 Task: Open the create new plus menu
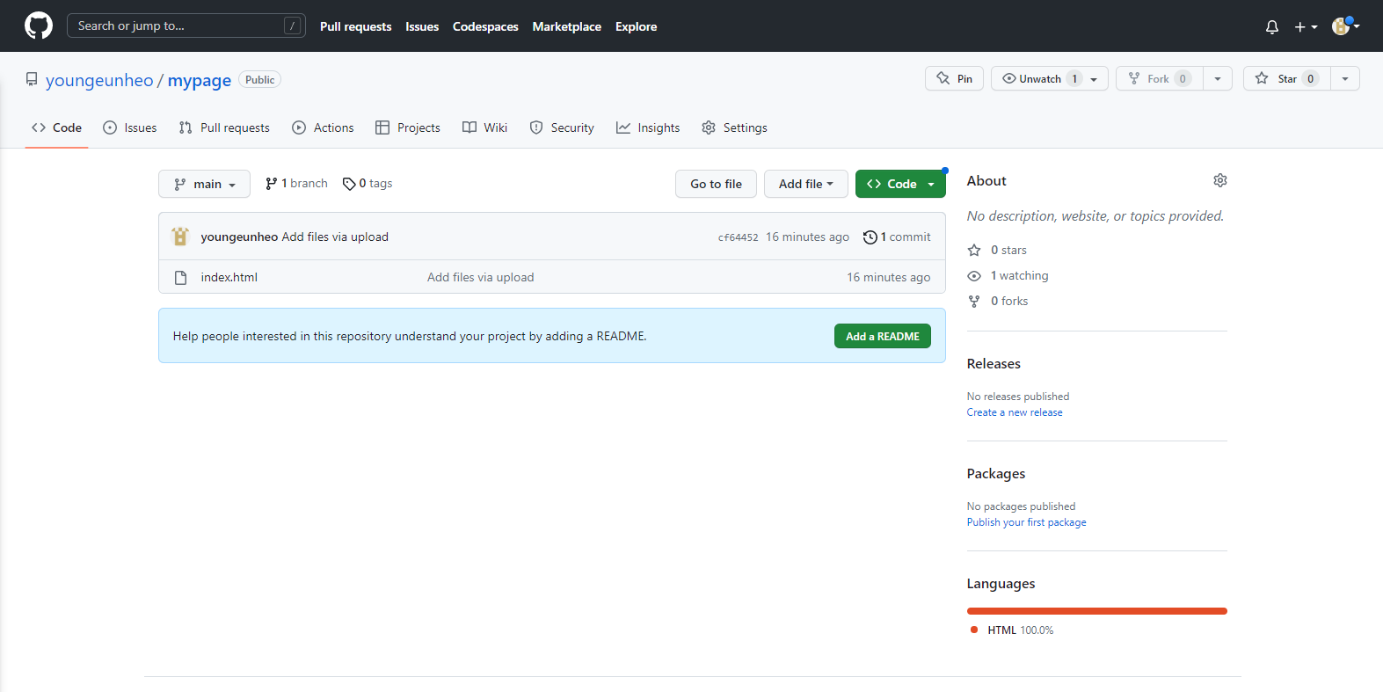tap(1306, 27)
